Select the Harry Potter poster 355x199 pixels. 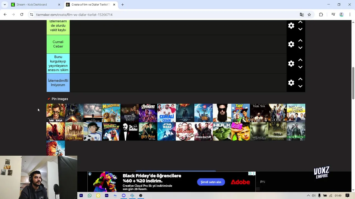[x=148, y=131]
